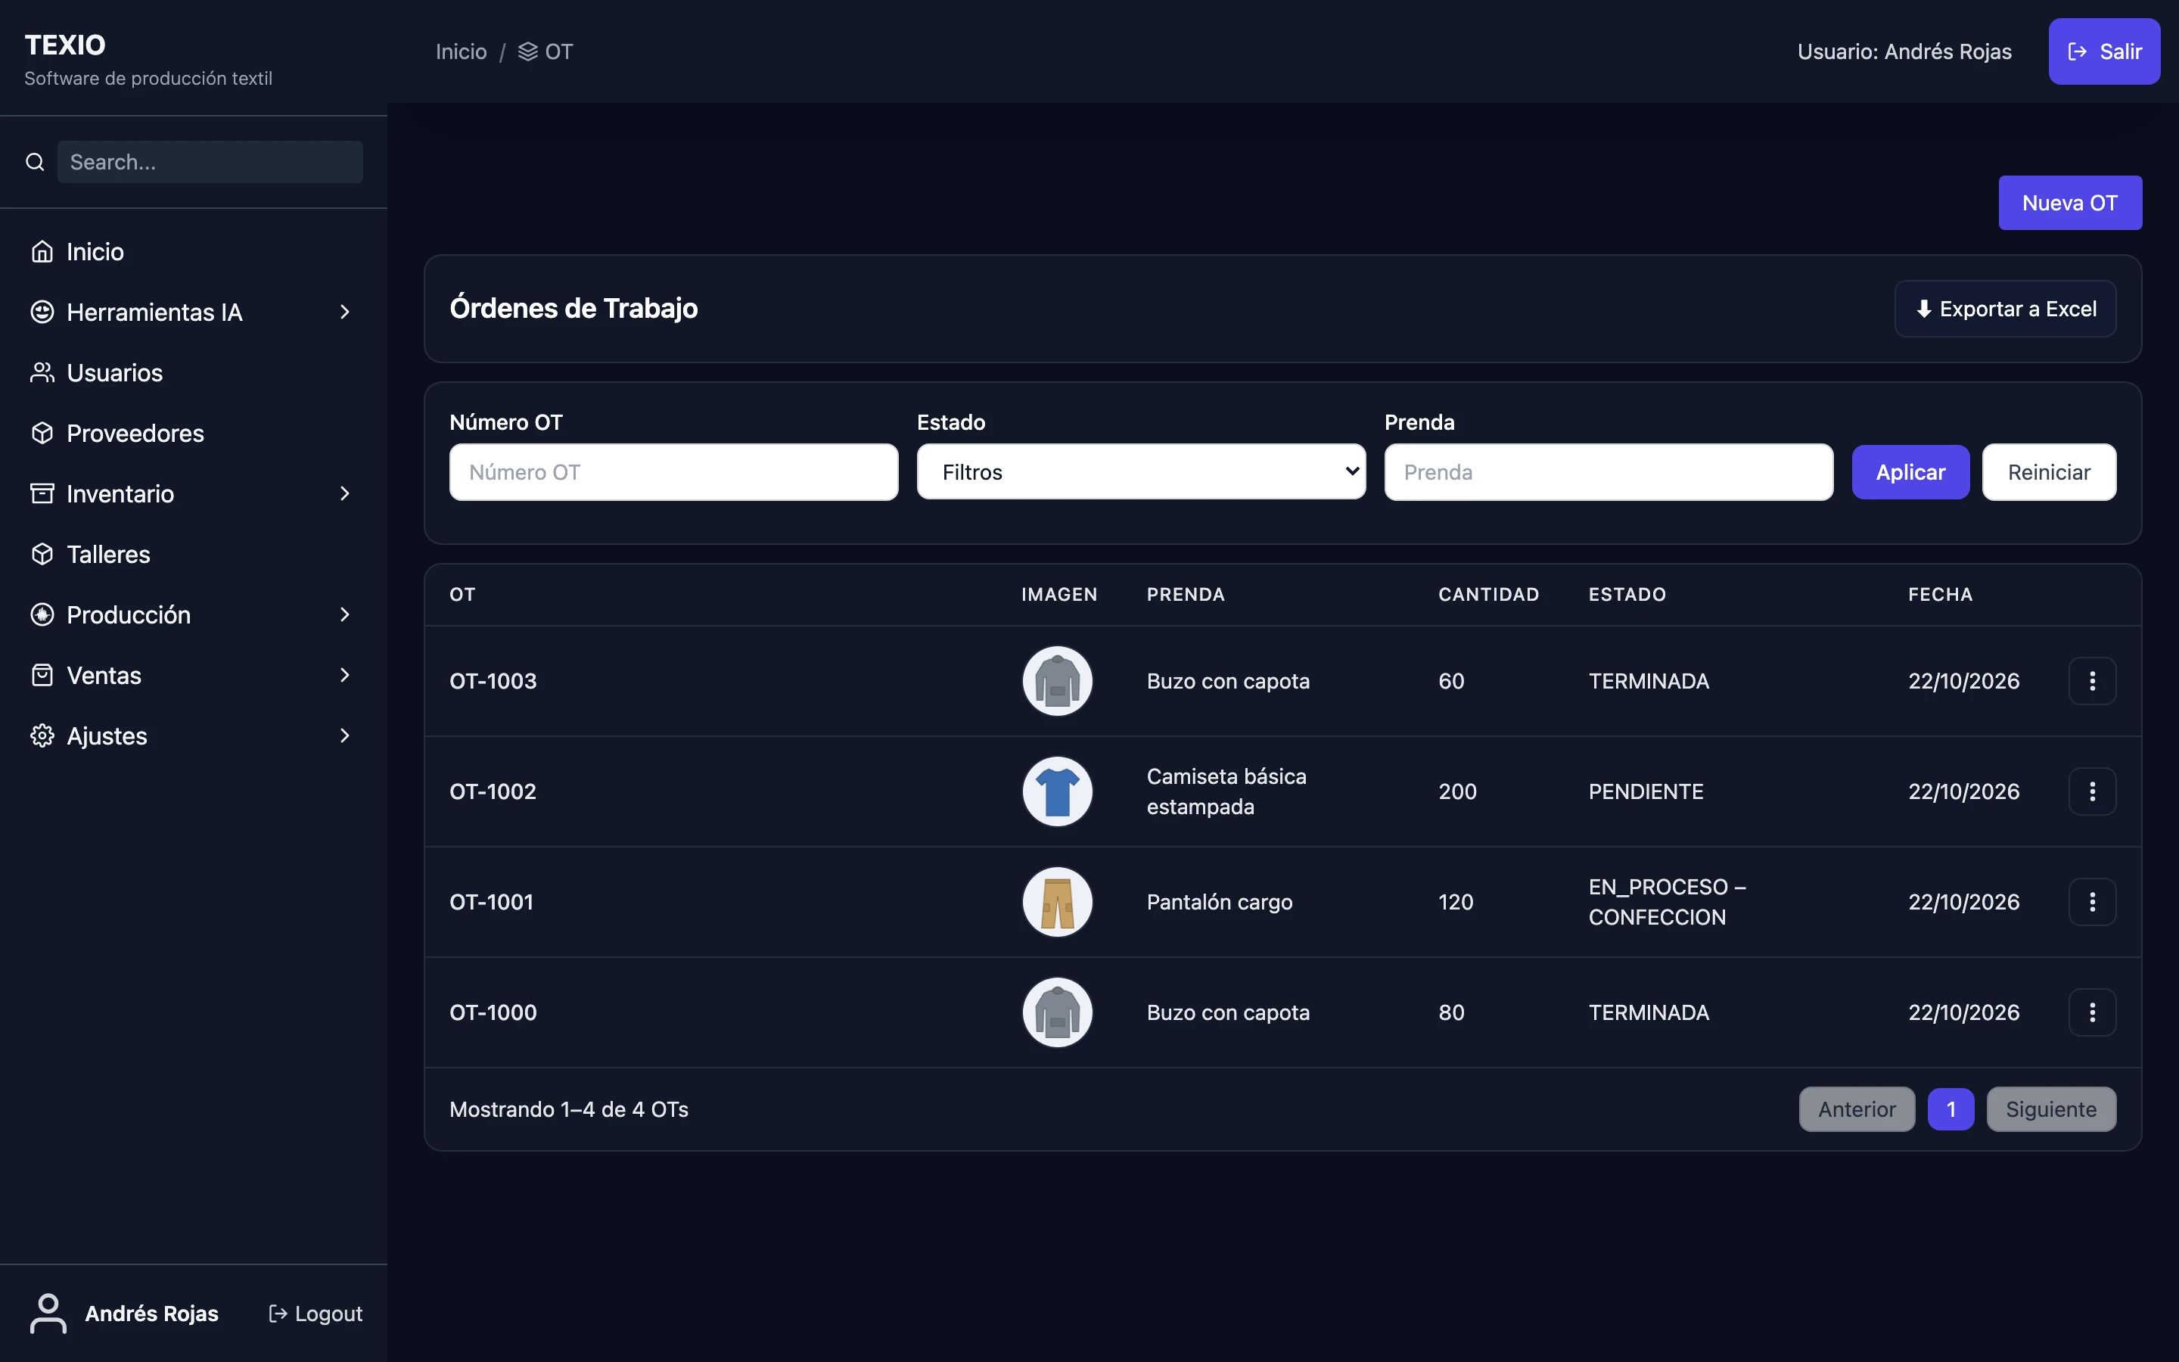Click the search magnifier icon in sidebar

[35, 162]
